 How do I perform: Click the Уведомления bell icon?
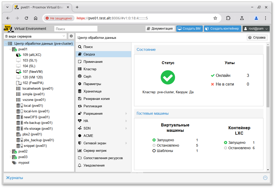(80, 165)
